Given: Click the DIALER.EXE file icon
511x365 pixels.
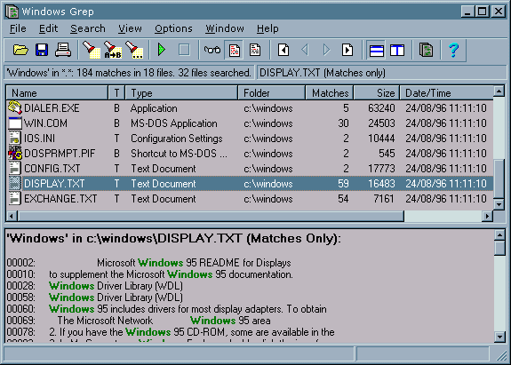Looking at the screenshot, I should pos(15,108).
